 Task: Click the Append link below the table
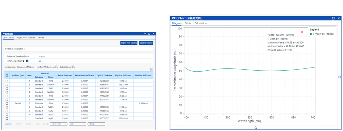point(8,124)
